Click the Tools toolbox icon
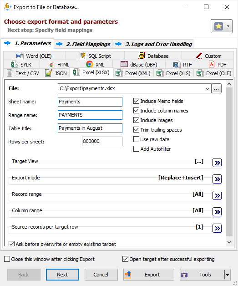Viewport: 238px width, 286px height. [184, 275]
